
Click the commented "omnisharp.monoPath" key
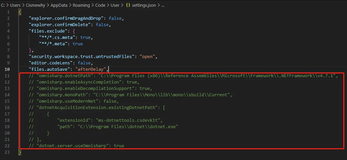point(62,95)
